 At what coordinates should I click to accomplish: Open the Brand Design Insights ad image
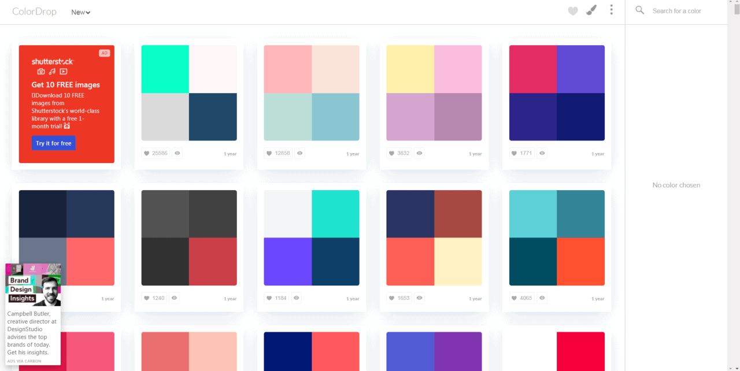34,285
